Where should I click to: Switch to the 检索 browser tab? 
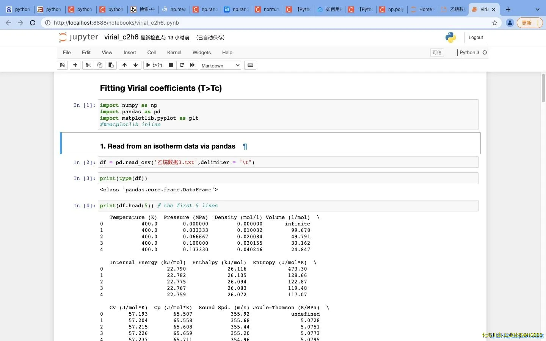coord(143,9)
